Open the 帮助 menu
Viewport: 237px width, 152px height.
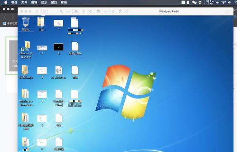coord(64,2)
